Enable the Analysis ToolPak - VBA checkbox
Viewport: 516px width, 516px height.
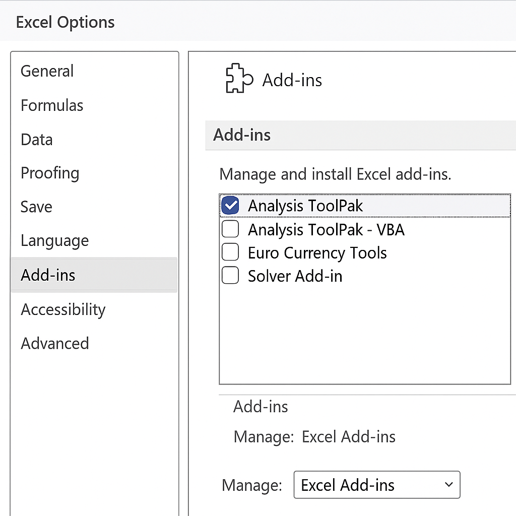[x=230, y=229]
